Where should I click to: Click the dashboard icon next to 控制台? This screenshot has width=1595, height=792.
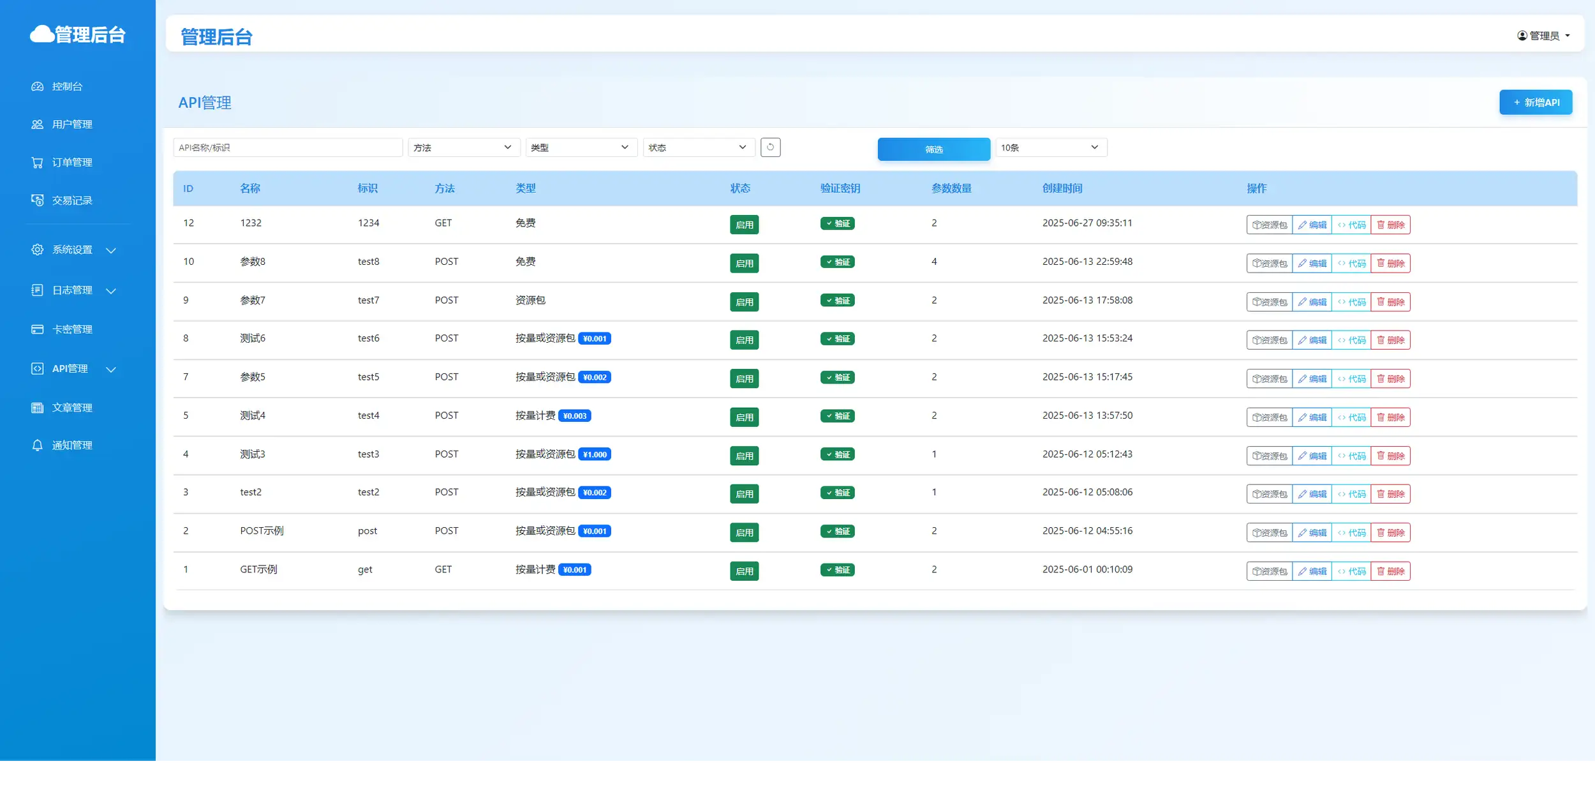pos(38,86)
